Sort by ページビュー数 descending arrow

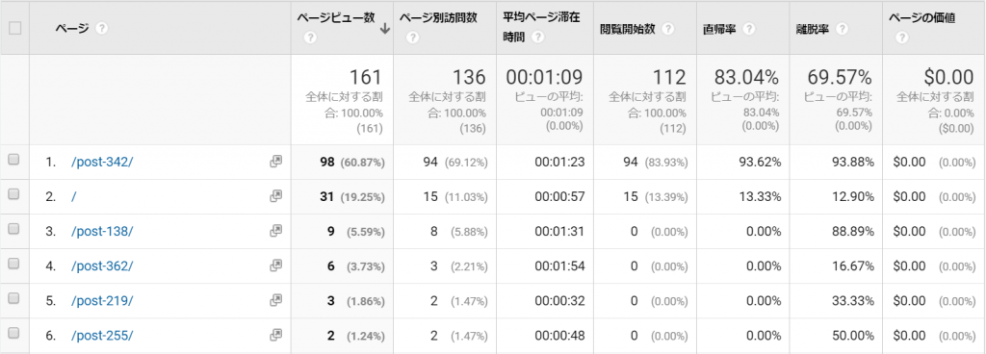[x=385, y=28]
